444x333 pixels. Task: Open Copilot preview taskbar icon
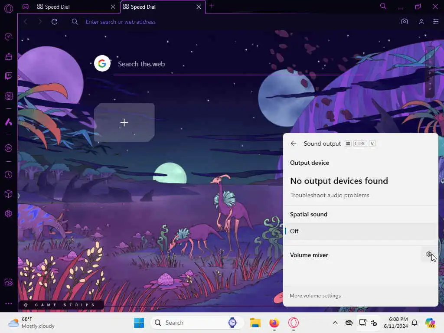(x=430, y=323)
